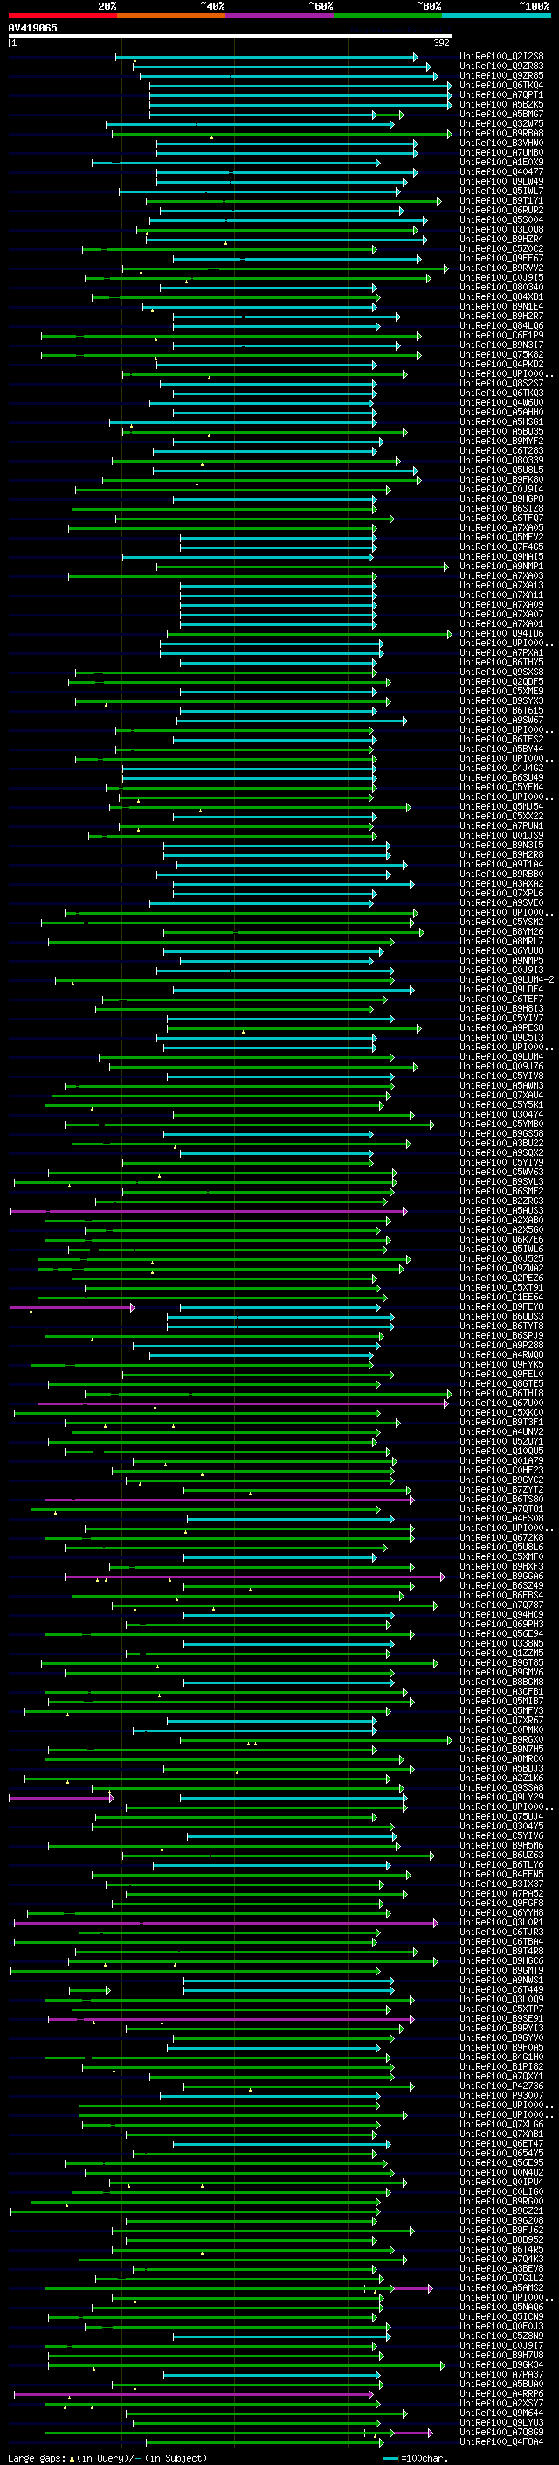Click the UniRef100_A5AMS2 hit label
Image resolution: width=559 pixels, height=2465 pixels.
501,2288
